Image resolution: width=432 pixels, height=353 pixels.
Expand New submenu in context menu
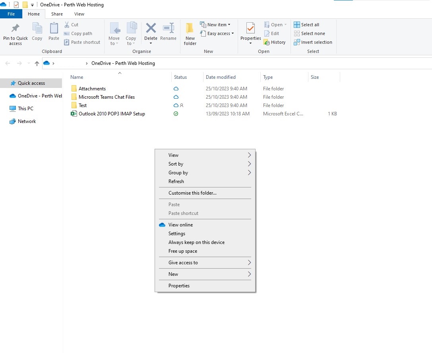coord(249,274)
